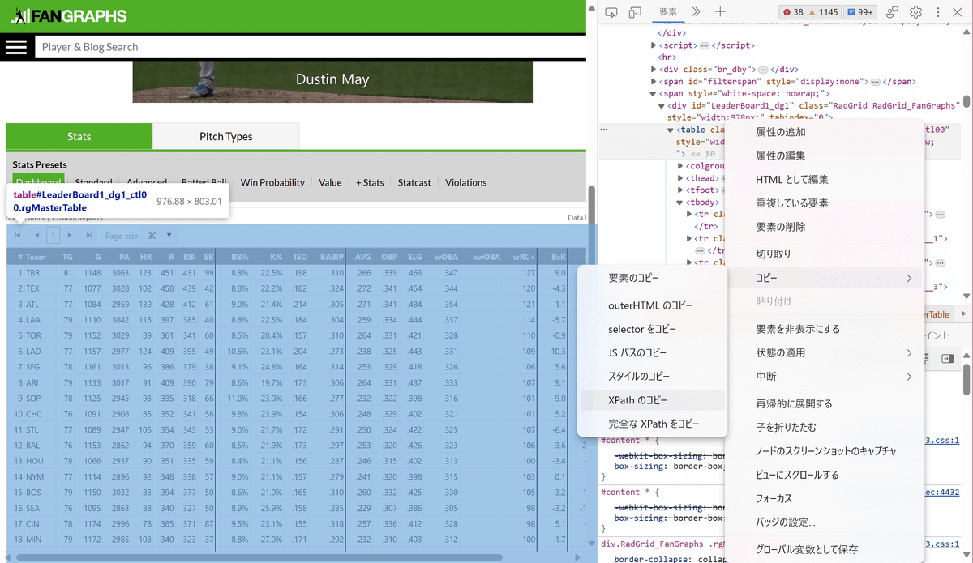Expand the script node triangle
Image resolution: width=973 pixels, height=563 pixels.
pyautogui.click(x=654, y=45)
